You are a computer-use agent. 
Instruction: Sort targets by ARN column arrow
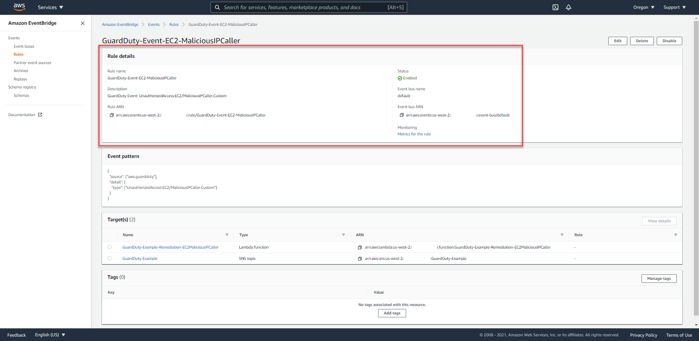point(562,235)
